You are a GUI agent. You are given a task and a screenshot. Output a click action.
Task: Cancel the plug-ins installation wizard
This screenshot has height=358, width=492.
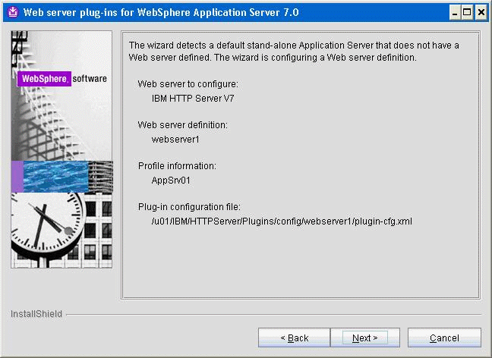pyautogui.click(x=444, y=338)
